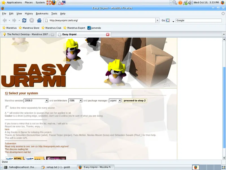Click the Firefox icon at top-right panel corner

coord(223,3)
